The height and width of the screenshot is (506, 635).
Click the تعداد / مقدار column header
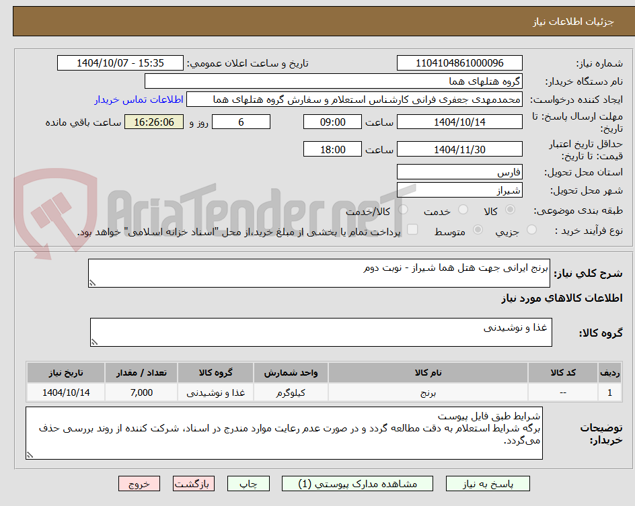coord(141,372)
